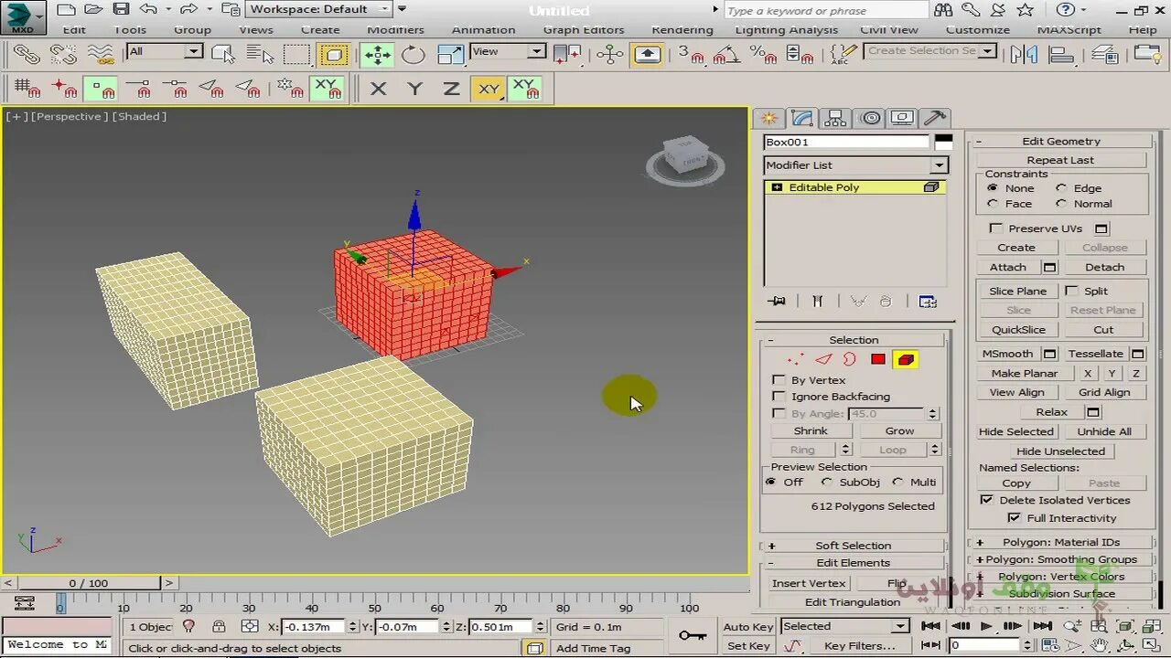Click the Pin Stack icon
The image size is (1171, 658).
tap(777, 301)
